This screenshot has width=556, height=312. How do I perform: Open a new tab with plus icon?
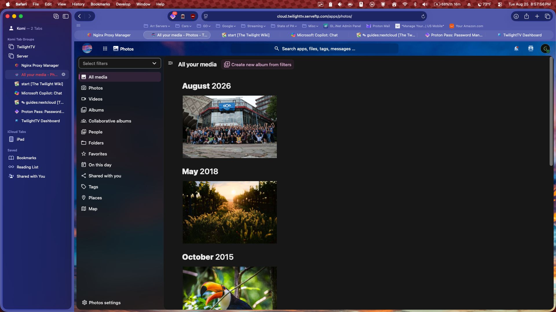click(x=537, y=16)
